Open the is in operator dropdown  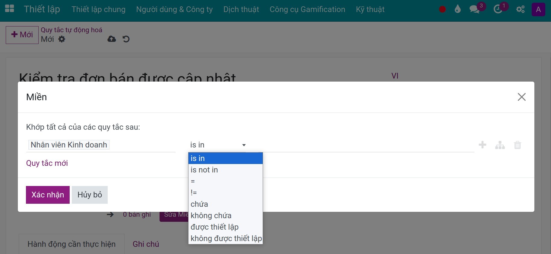coord(218,145)
